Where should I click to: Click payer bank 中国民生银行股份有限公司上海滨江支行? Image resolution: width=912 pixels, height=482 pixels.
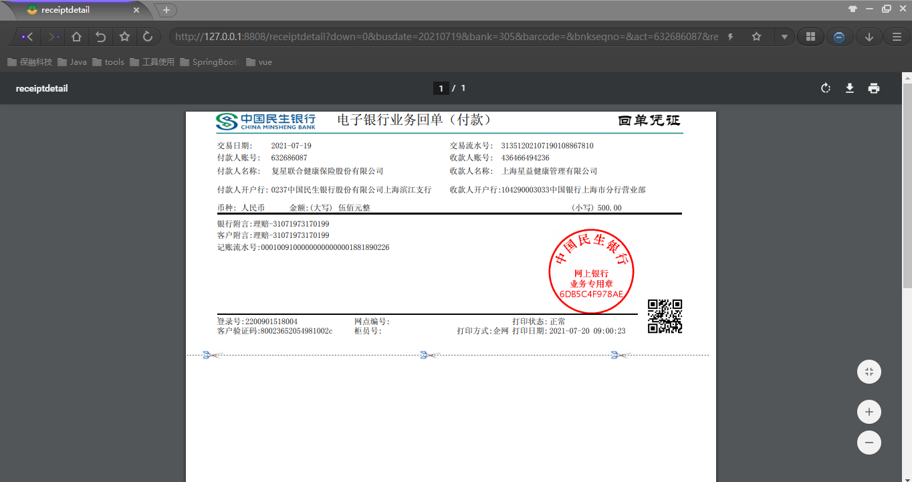coord(360,190)
